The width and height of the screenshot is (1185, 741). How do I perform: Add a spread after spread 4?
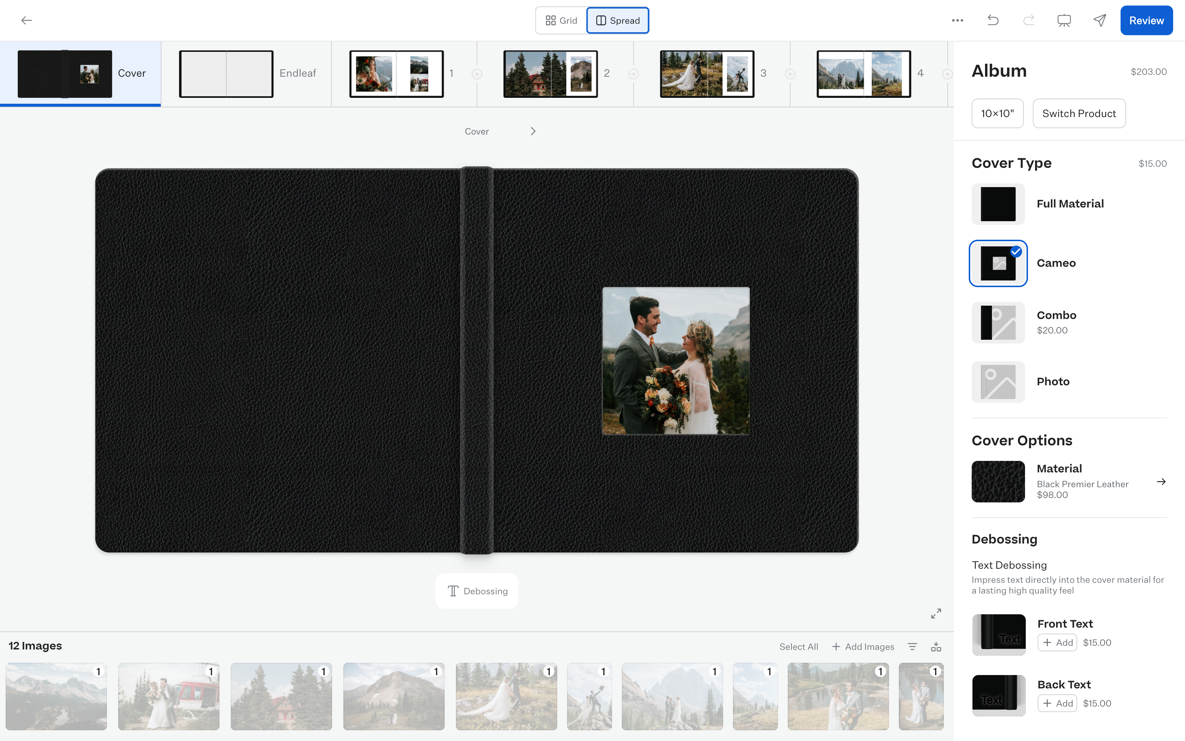(947, 74)
